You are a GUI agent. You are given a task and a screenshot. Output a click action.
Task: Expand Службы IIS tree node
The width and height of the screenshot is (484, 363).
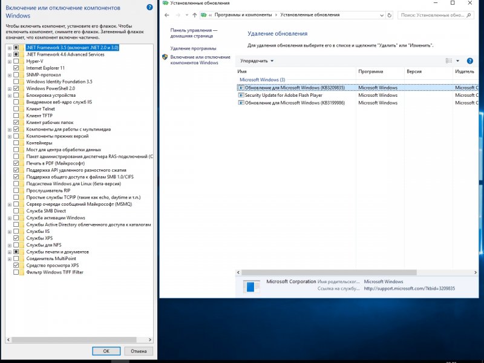(x=10, y=232)
